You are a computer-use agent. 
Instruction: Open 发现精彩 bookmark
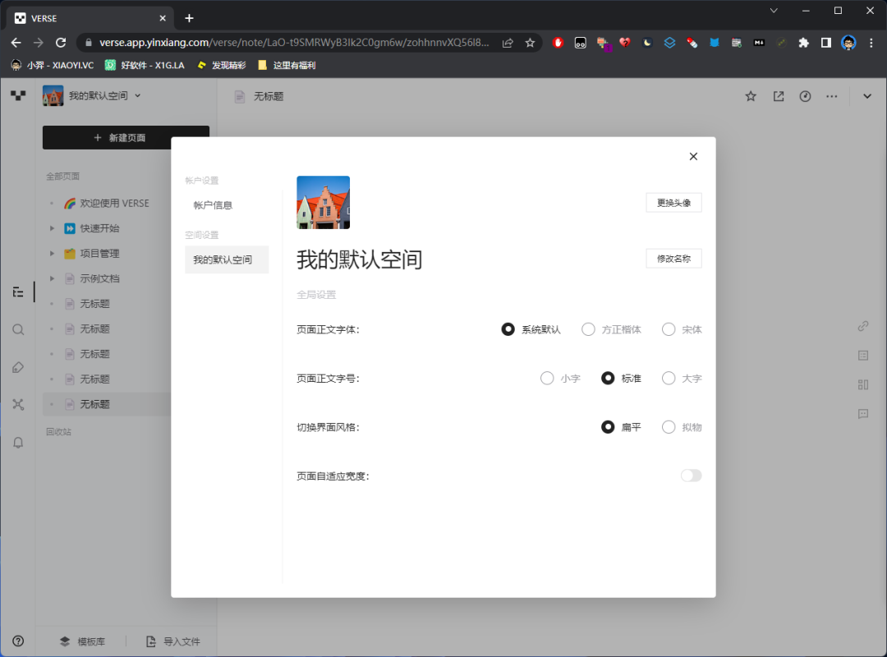pyautogui.click(x=221, y=65)
